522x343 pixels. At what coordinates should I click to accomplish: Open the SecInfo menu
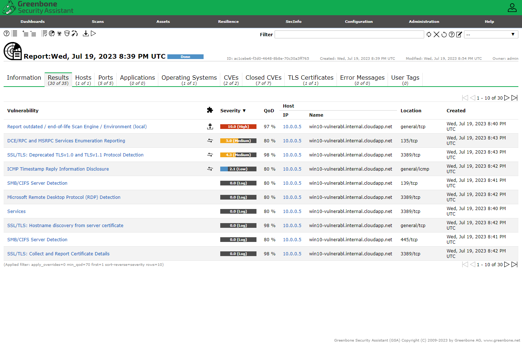point(293,21)
